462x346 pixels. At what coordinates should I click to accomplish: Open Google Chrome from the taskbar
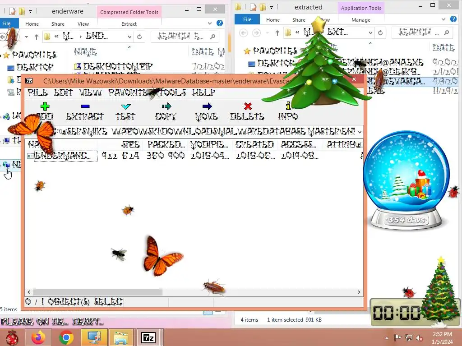pos(66,337)
